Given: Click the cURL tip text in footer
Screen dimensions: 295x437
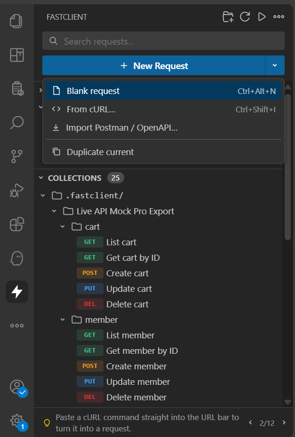Looking at the screenshot, I should point(147,422).
